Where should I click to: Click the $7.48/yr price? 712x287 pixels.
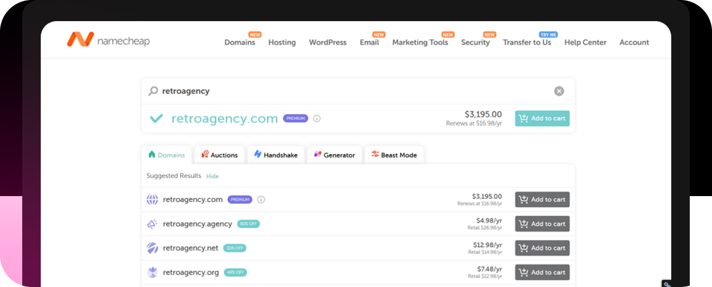click(x=489, y=269)
